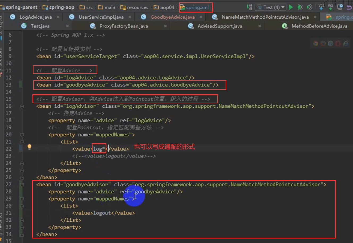This screenshot has height=243, width=353.
Task: Switch to the LogAdvice.java tab
Action: tap(36, 17)
